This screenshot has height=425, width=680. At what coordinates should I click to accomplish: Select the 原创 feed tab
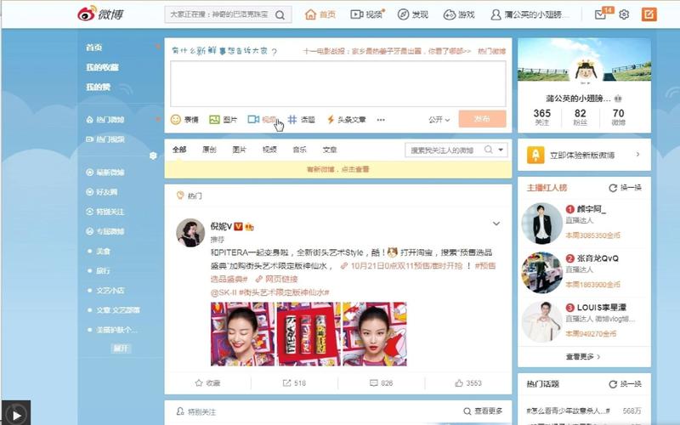[x=209, y=150]
